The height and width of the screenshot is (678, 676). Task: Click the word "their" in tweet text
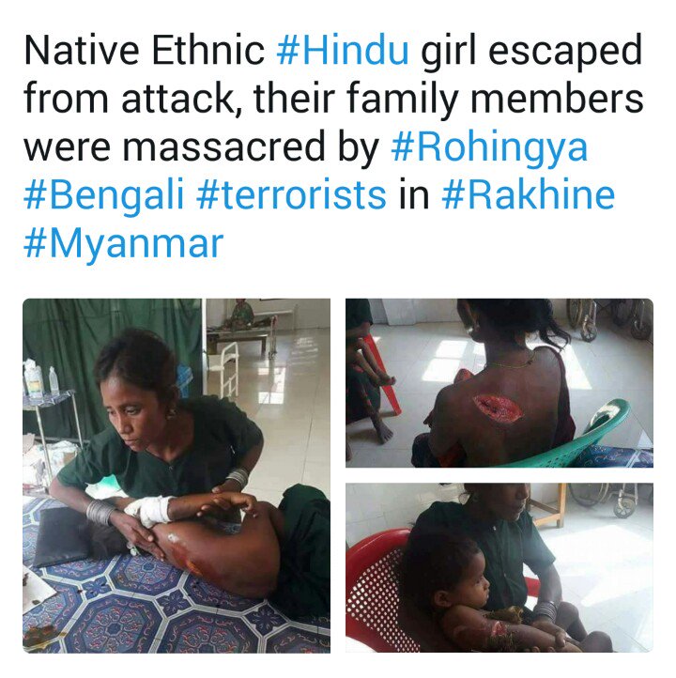(294, 99)
